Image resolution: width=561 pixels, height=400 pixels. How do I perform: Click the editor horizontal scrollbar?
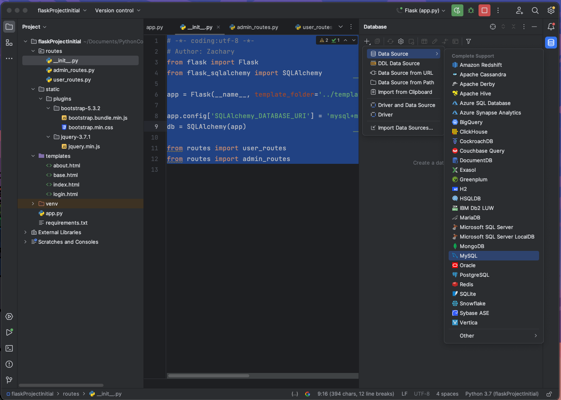pyautogui.click(x=209, y=376)
